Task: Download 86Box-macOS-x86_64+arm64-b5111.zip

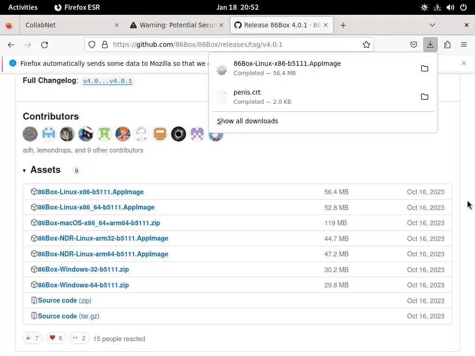Action: pos(99,223)
